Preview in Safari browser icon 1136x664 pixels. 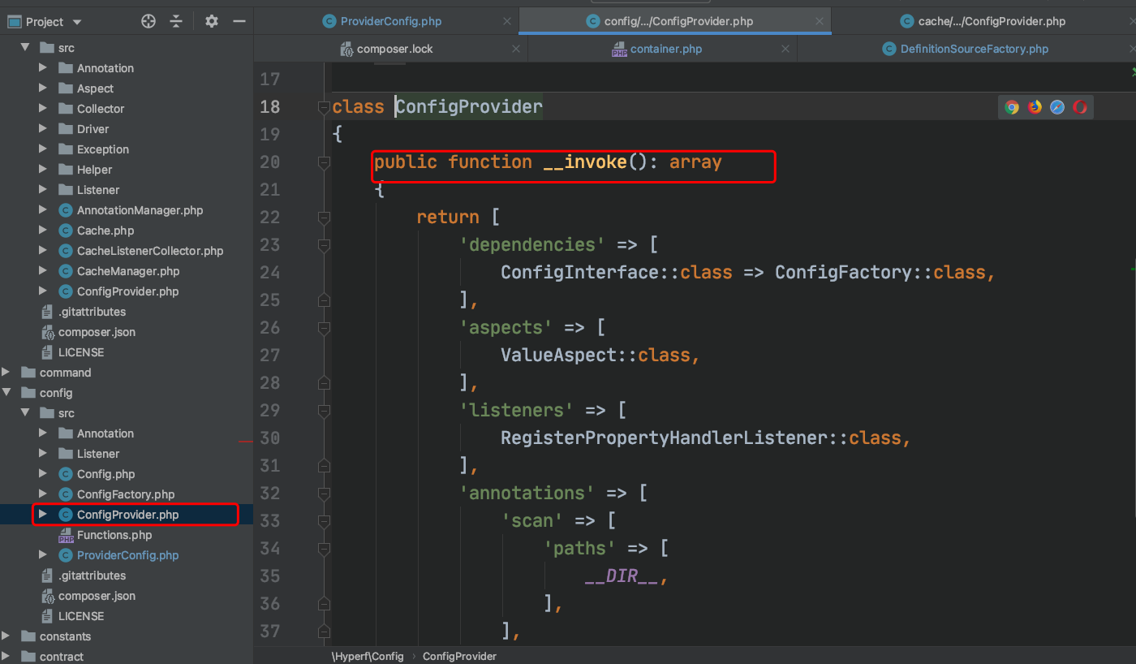1057,107
